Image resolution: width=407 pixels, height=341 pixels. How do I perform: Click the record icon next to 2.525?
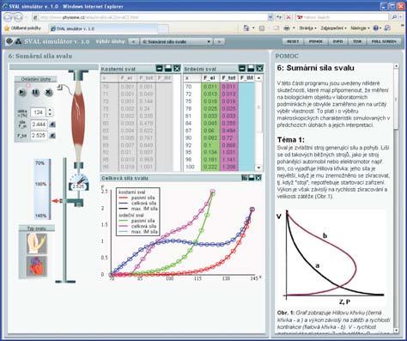52,136
